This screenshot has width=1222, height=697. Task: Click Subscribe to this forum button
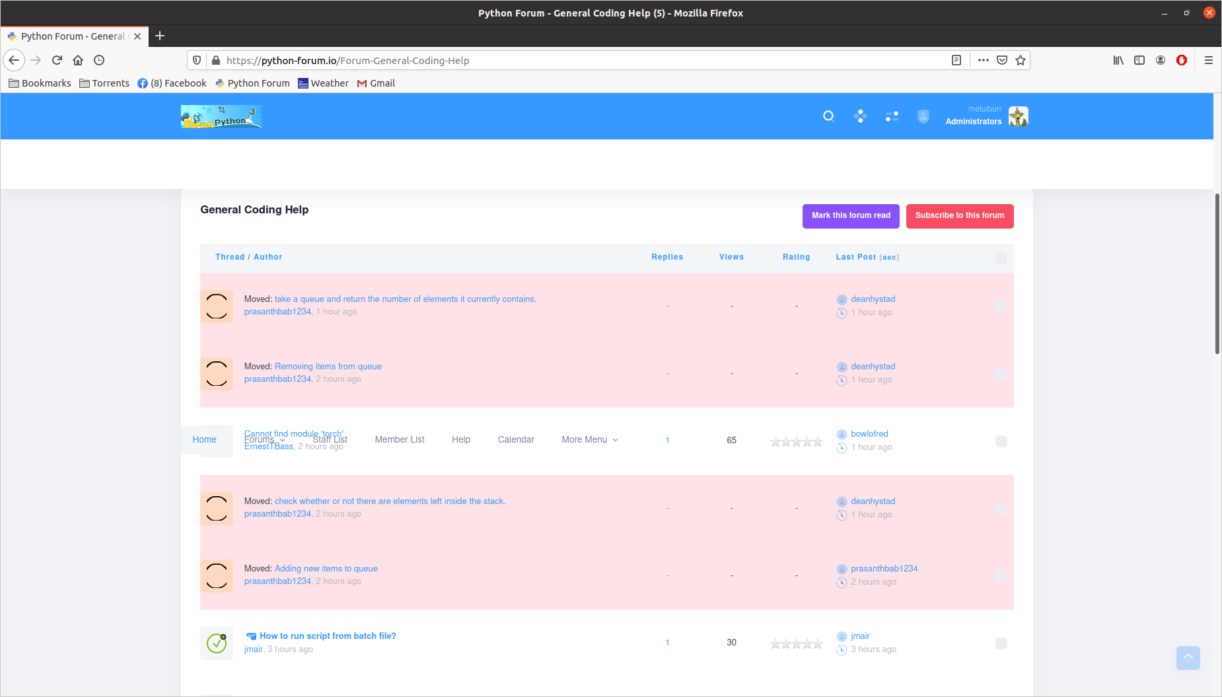click(959, 216)
